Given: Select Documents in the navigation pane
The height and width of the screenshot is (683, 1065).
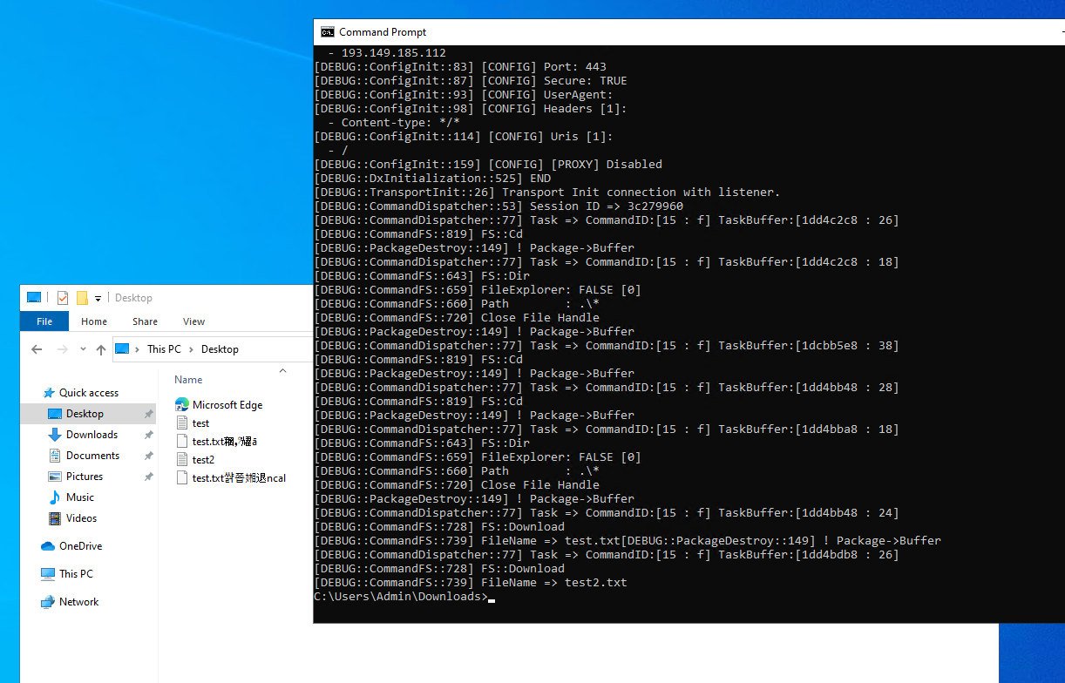Looking at the screenshot, I should tap(93, 455).
